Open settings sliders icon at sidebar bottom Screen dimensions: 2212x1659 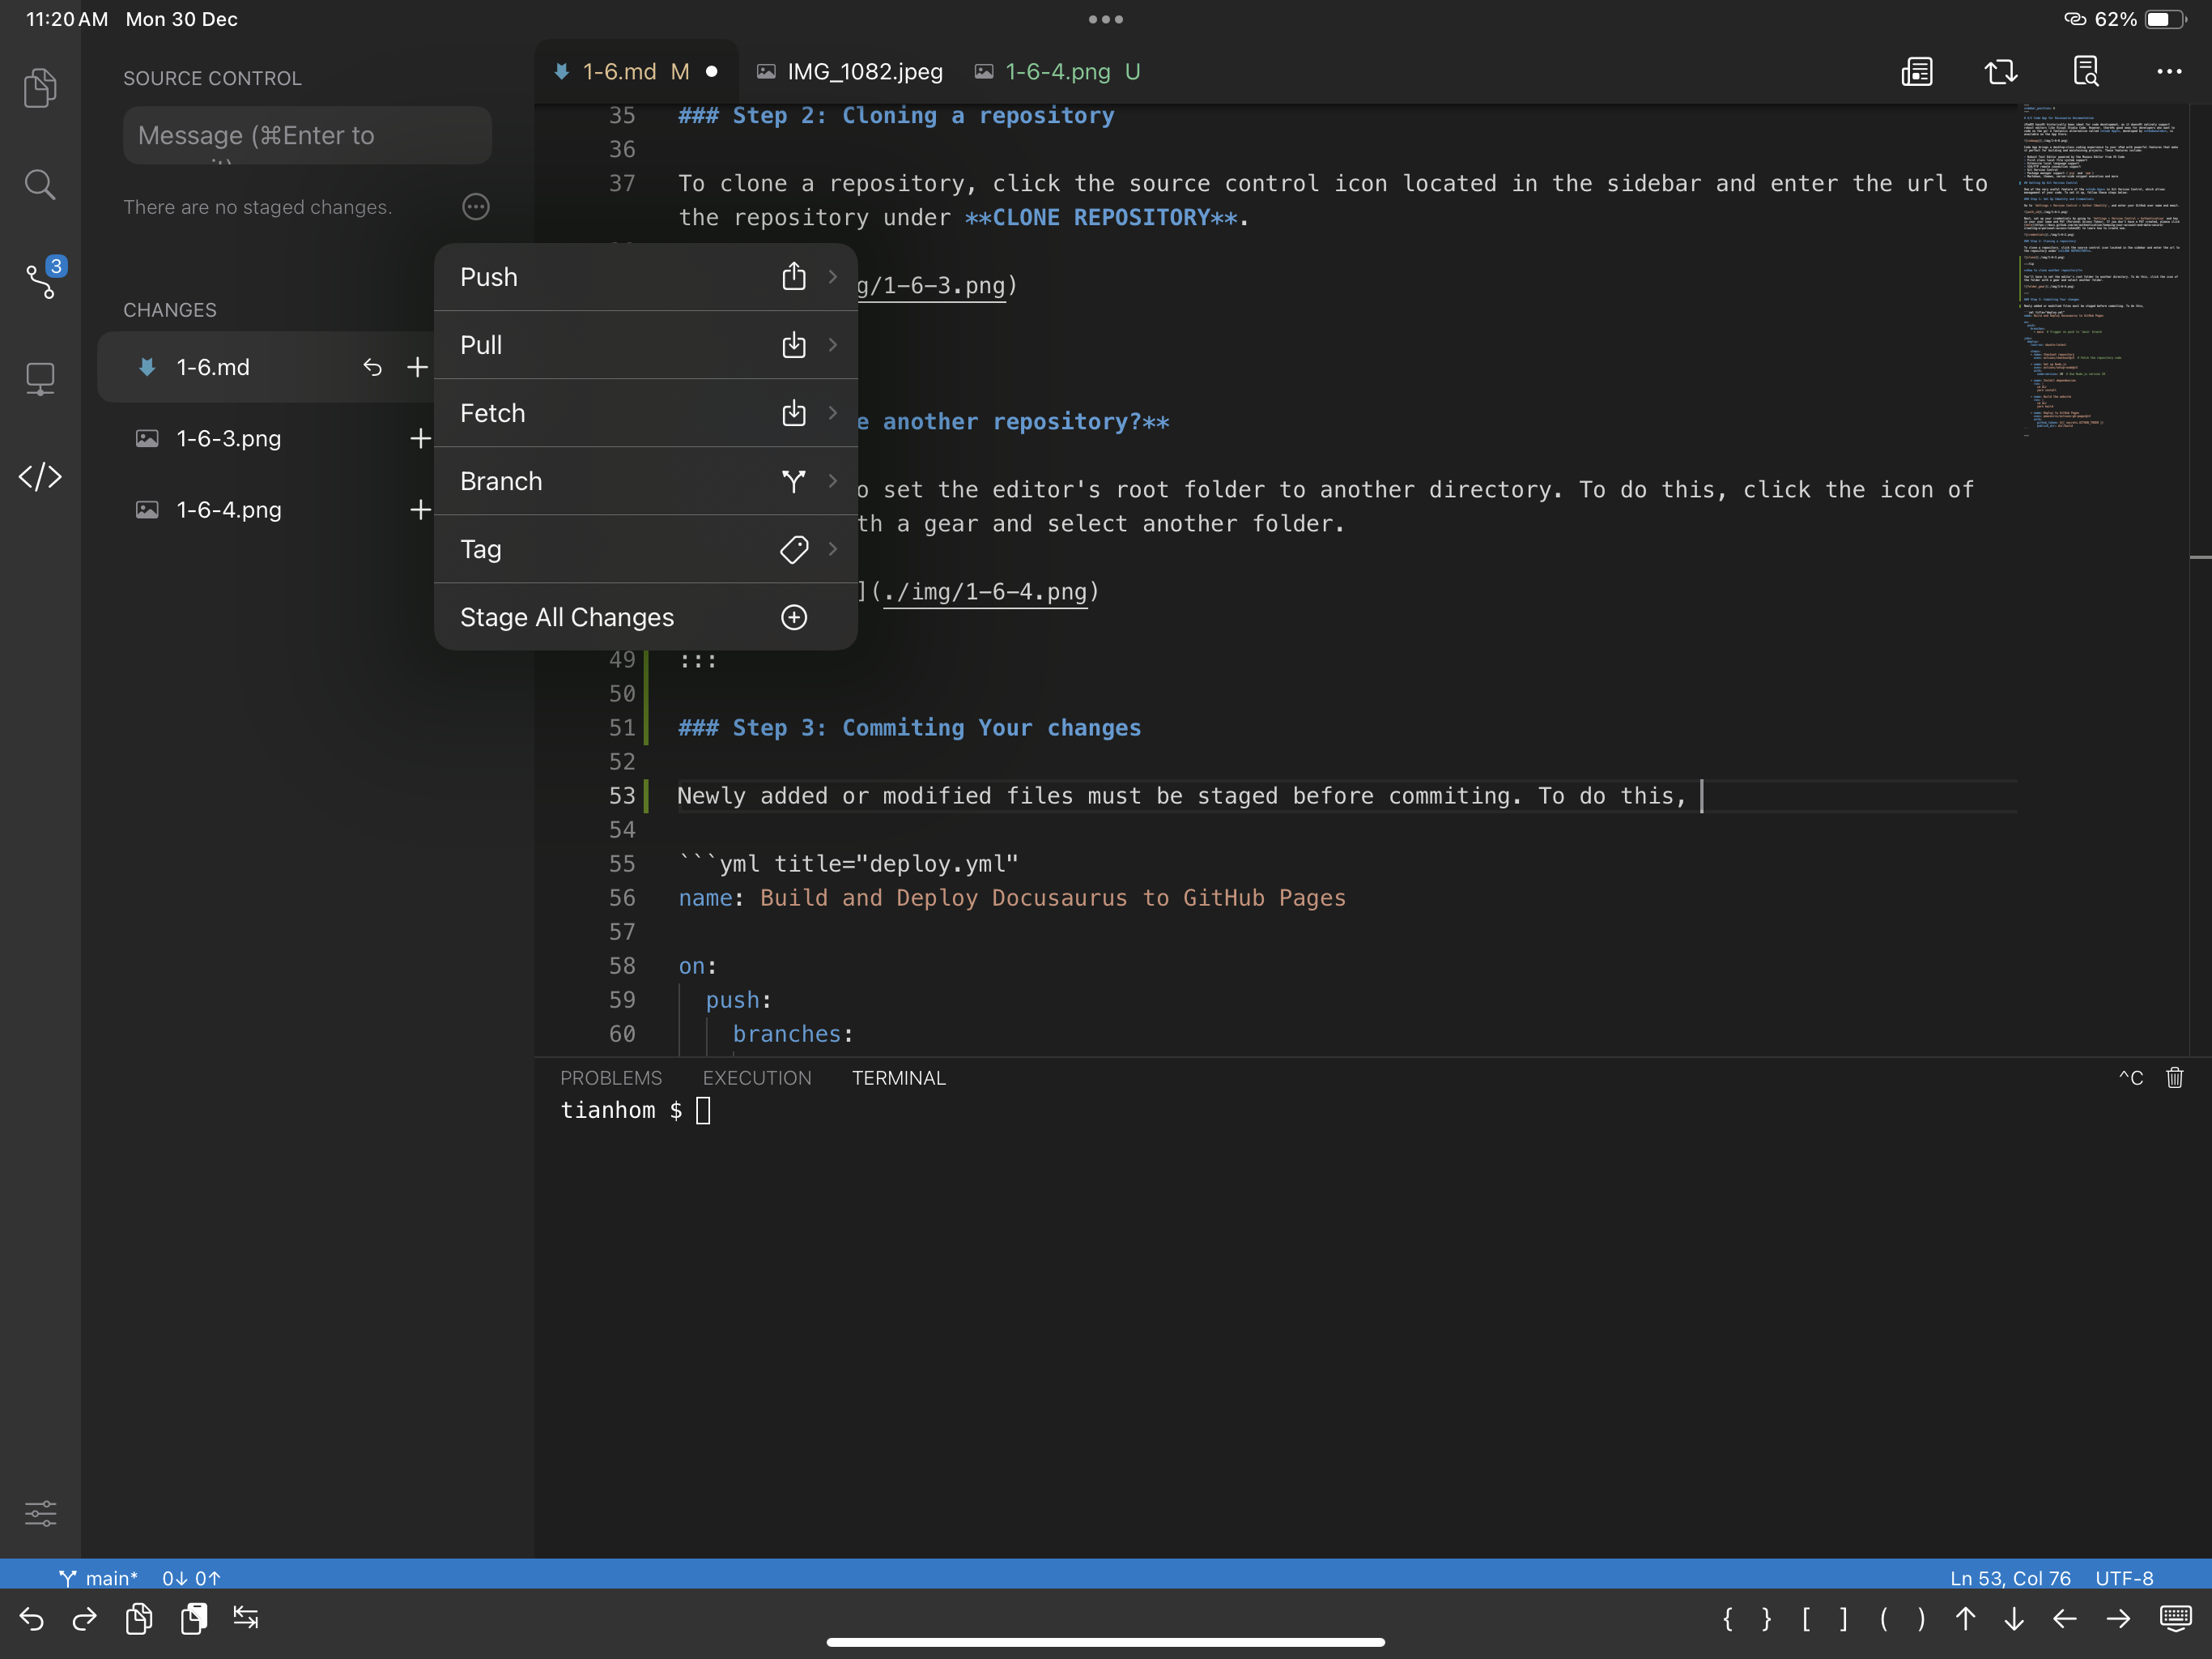click(40, 1513)
